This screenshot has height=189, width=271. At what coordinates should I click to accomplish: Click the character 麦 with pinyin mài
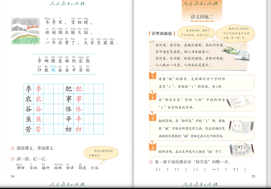pos(60,61)
